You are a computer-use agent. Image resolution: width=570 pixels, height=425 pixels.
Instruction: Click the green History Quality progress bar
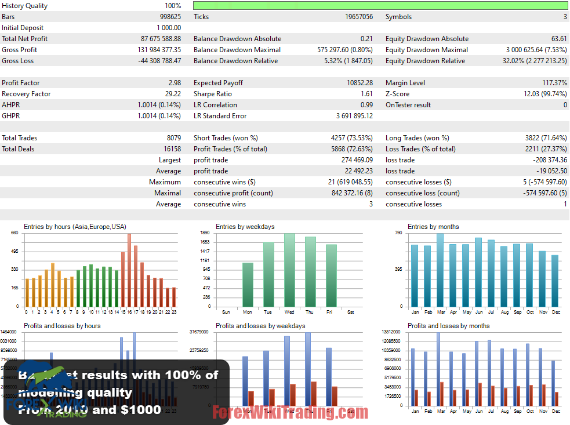380,6
